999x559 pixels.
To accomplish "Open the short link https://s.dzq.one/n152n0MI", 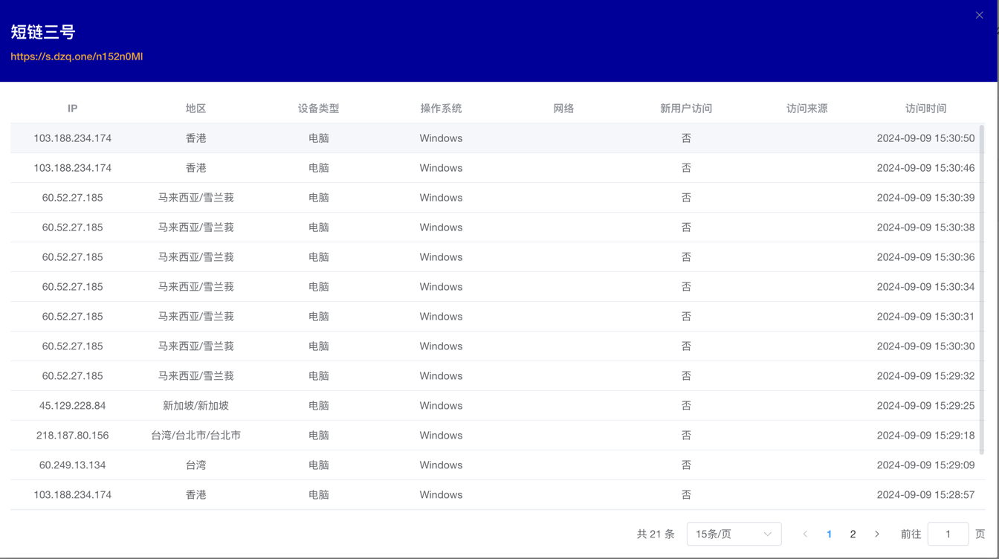I will coord(77,56).
